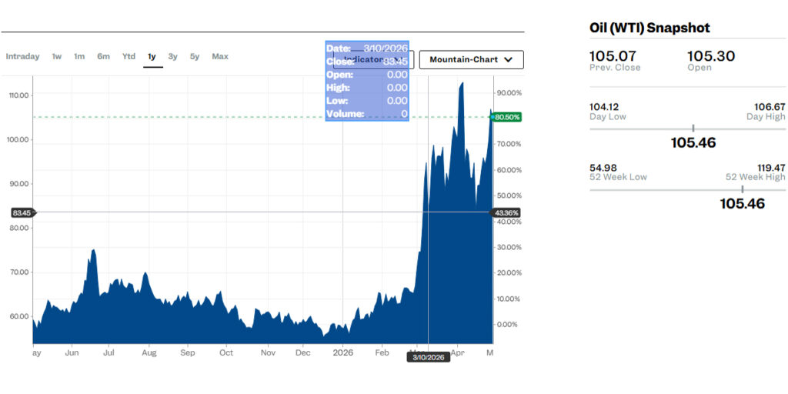
Task: Show the 3y chart range
Action: pos(173,56)
